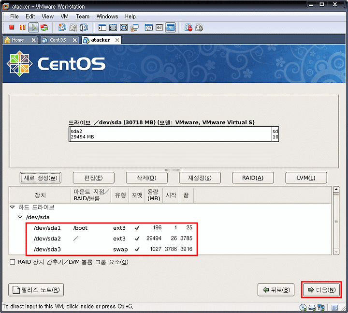Image resolution: width=348 pixels, height=313 pixels.
Task: Open the Help menu
Action: tap(130, 16)
